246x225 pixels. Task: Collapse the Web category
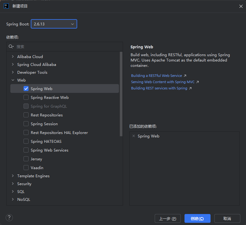(13, 80)
